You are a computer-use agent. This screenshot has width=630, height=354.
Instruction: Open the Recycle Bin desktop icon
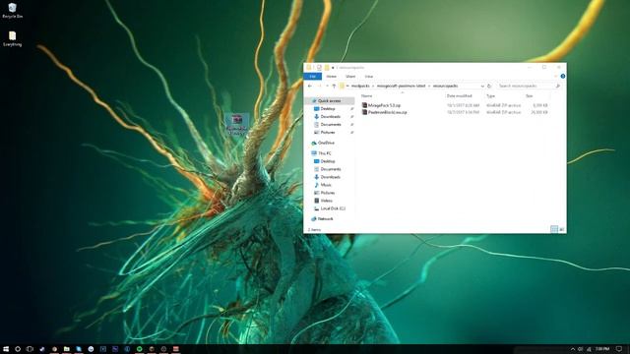pyautogui.click(x=13, y=11)
